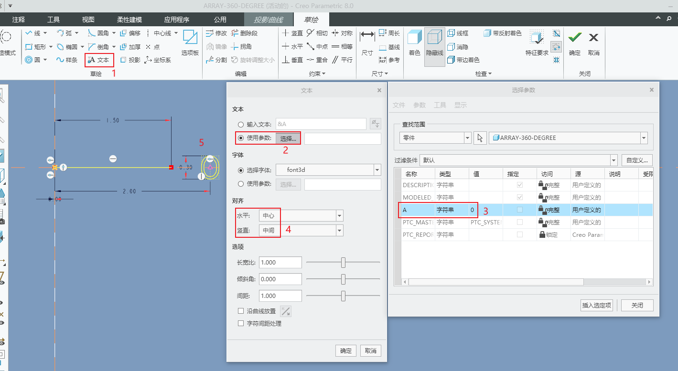The width and height of the screenshot is (678, 371).
Task: Click the 选择... button for text parameter
Action: [288, 138]
